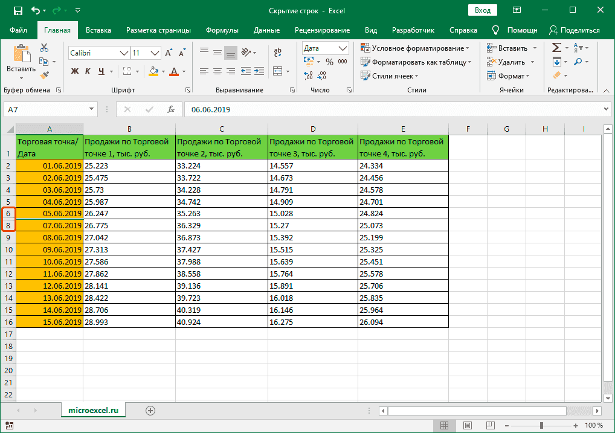The width and height of the screenshot is (615, 433).
Task: Click the AutoSum sigma icon
Action: pyautogui.click(x=556, y=48)
